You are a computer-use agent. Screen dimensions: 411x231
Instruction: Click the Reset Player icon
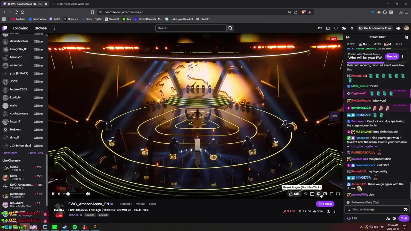coord(319,194)
